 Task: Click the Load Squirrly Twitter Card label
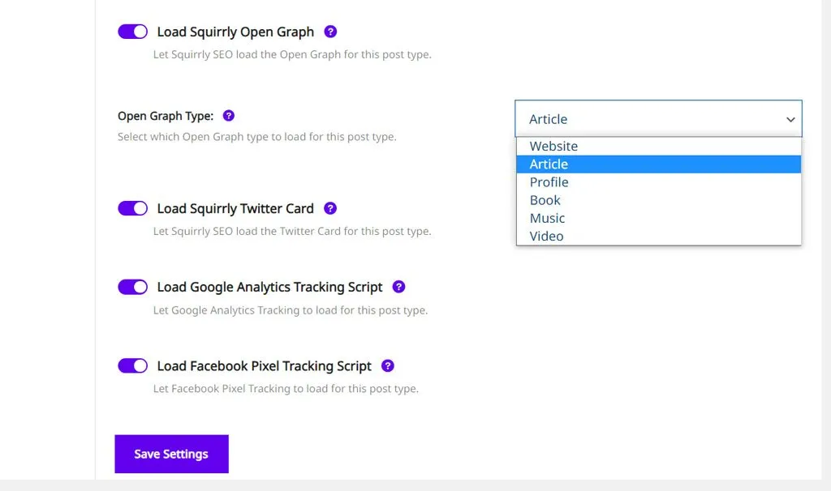pos(235,208)
